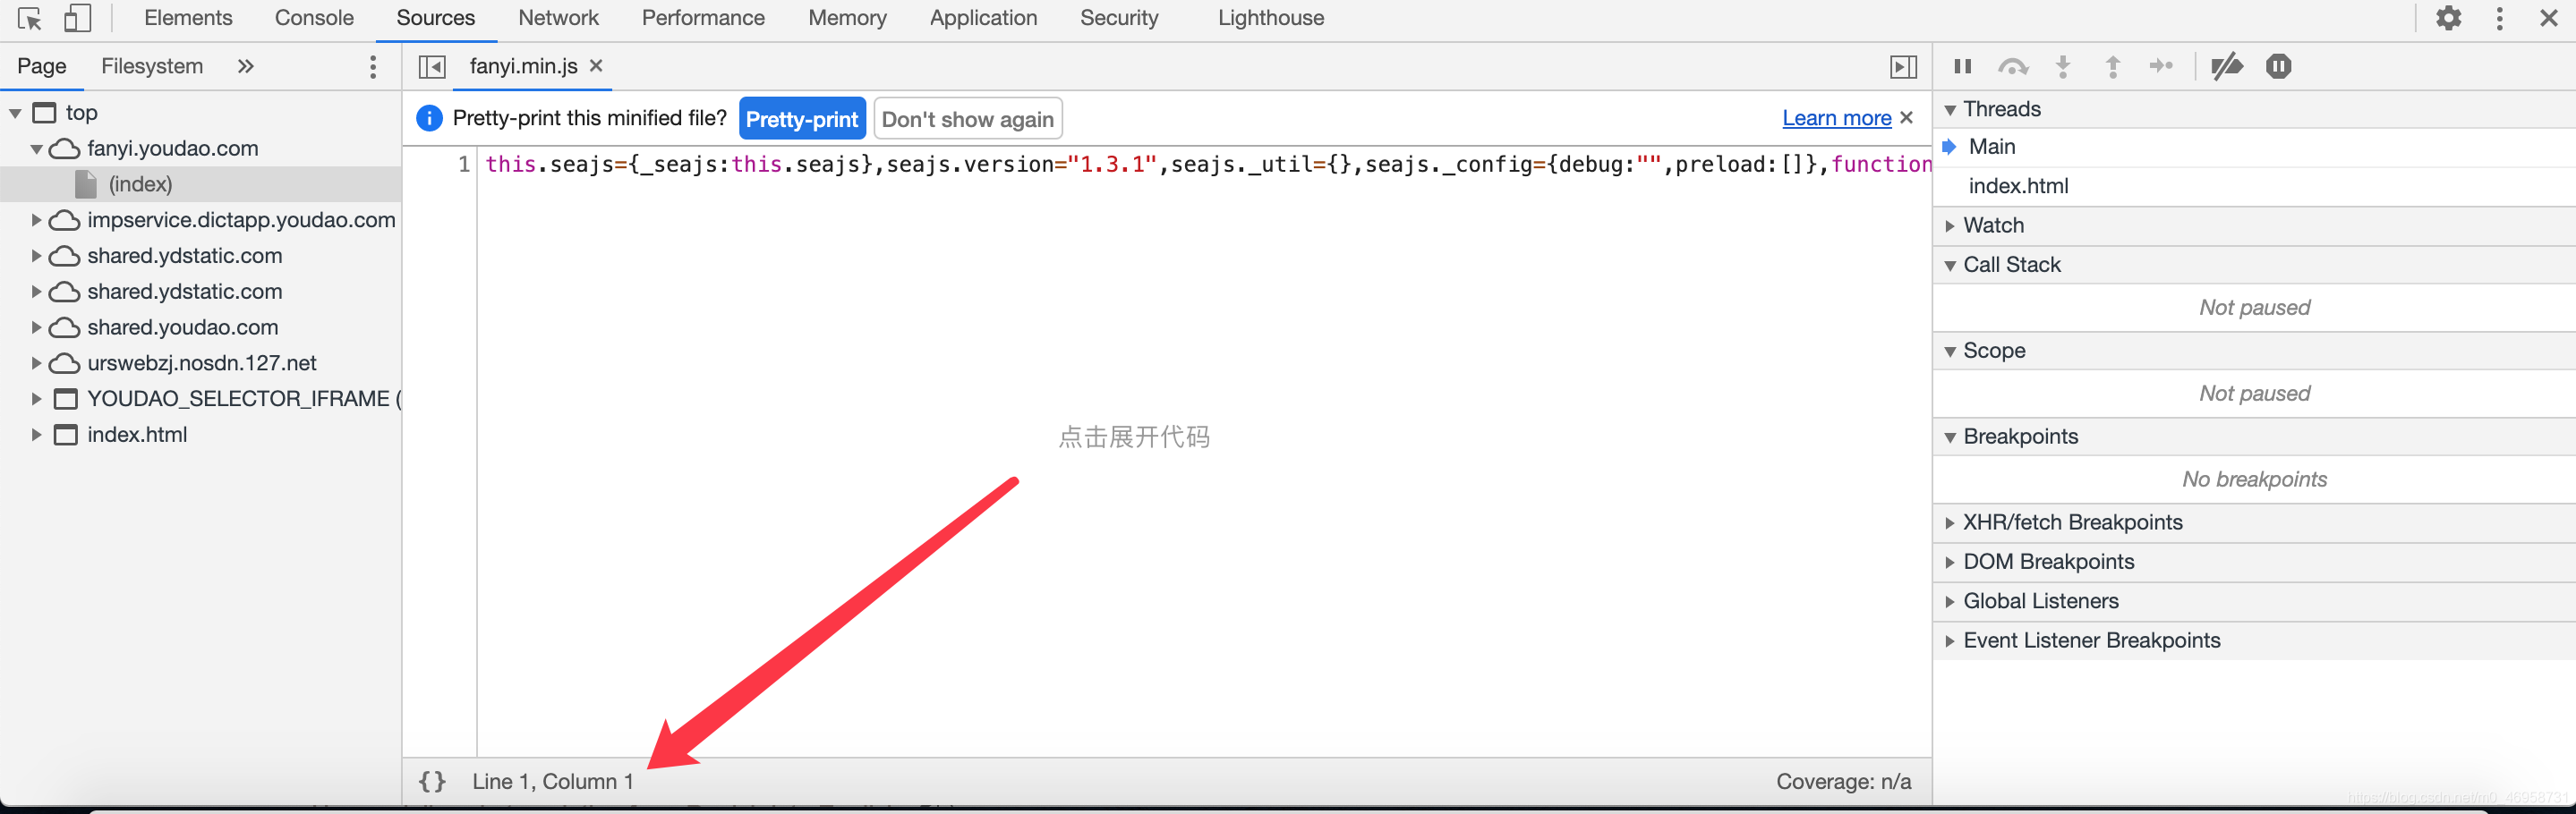This screenshot has width=2576, height=814.
Task: Switch to the Console tab
Action: coord(314,18)
